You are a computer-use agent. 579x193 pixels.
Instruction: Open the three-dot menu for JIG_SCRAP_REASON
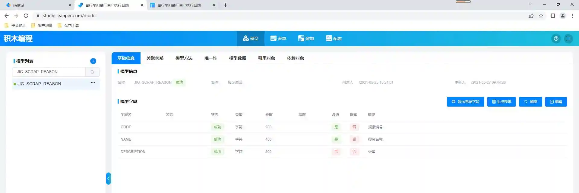click(93, 82)
